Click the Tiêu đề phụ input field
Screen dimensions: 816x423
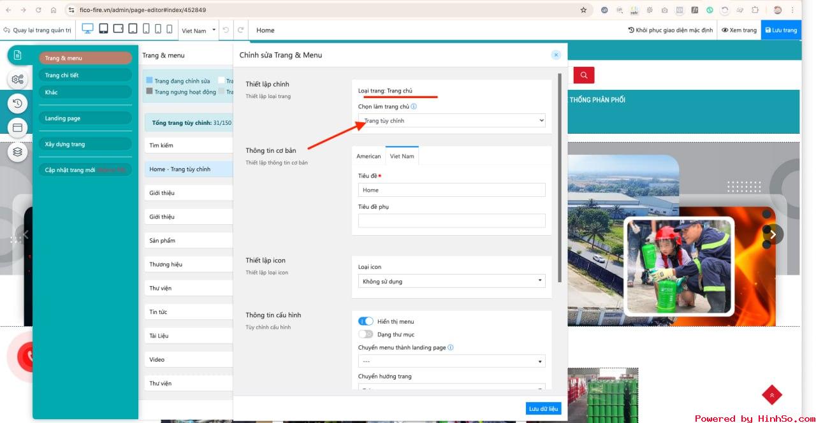(x=451, y=220)
